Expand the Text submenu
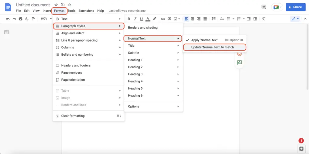309x154 pixels. coord(88,19)
